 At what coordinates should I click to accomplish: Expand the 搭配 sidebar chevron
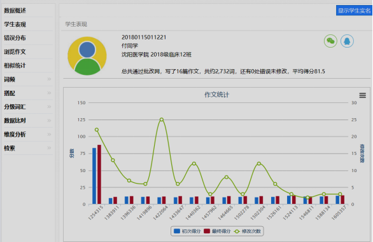tap(49, 93)
